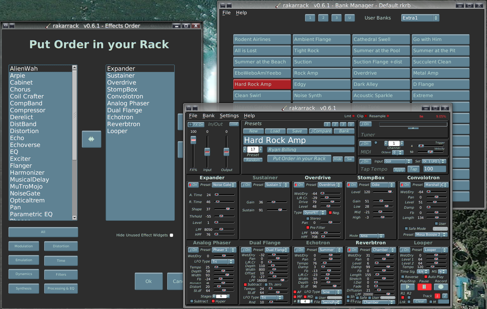487x309 pixels.
Task: Click the +10dB boost button
Action: click(234, 124)
